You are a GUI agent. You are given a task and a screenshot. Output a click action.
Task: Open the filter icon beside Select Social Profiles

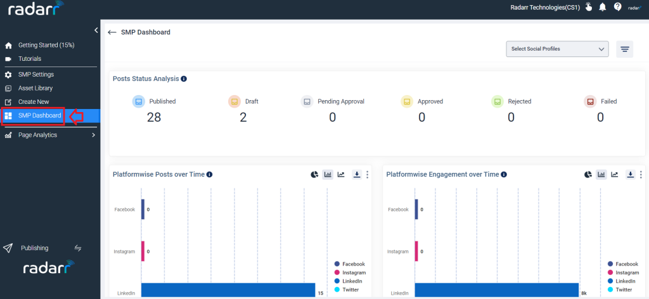(624, 49)
